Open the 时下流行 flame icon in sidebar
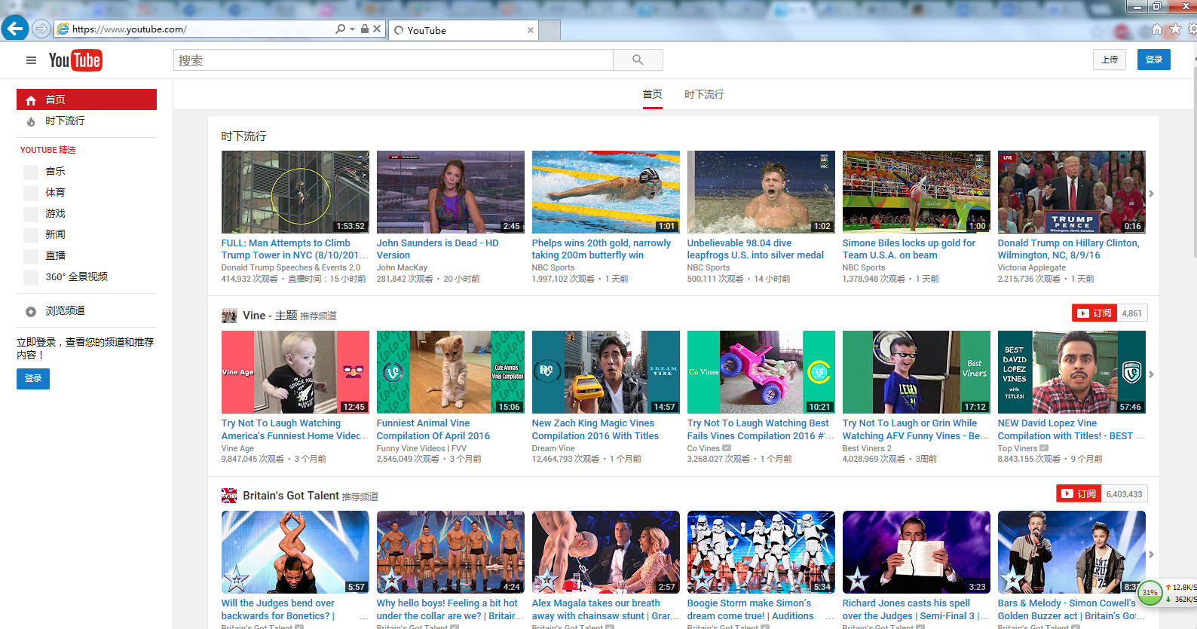Viewport: 1197px width, 629px height. [x=31, y=121]
